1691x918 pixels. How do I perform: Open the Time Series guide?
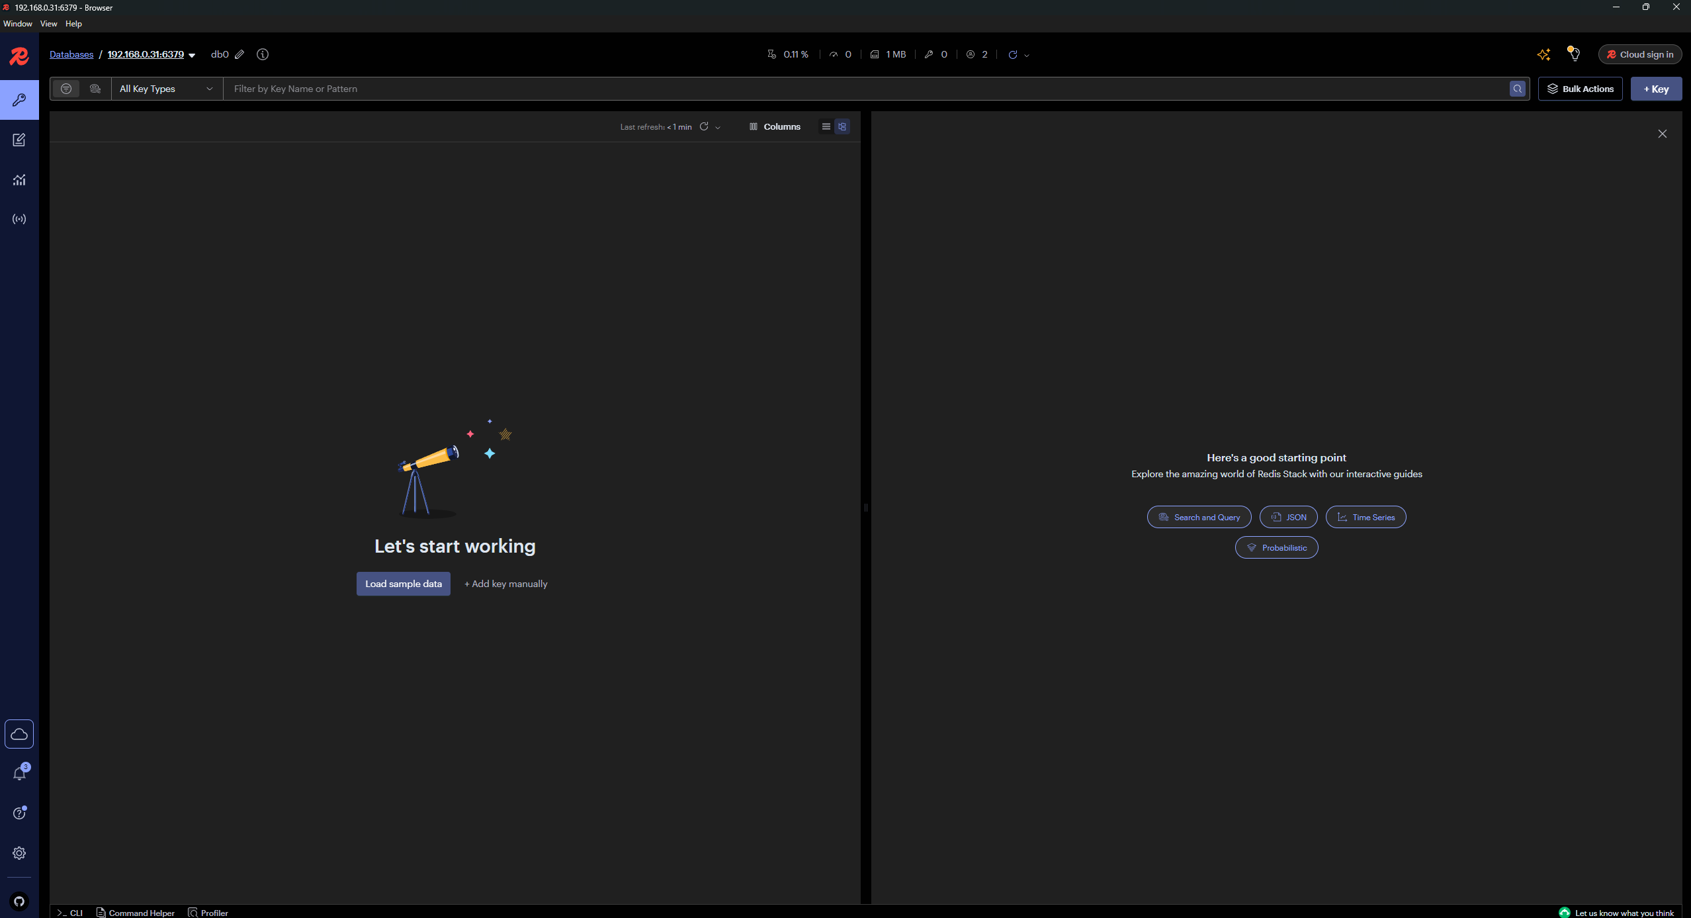tap(1366, 517)
